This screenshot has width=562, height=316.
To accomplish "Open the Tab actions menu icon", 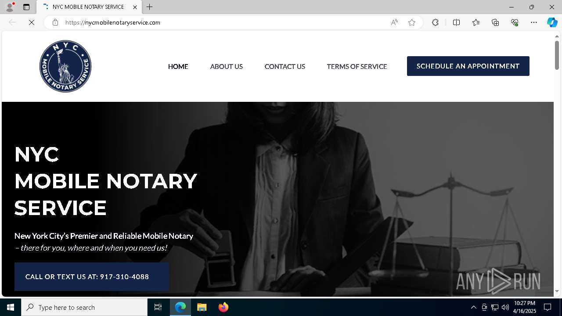I will 26,7.
